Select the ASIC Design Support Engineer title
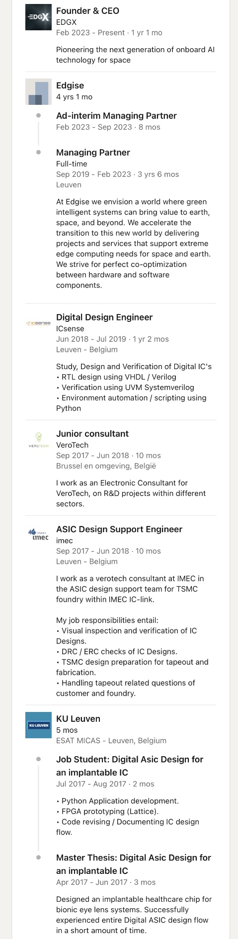The image size is (238, 939). tap(119, 530)
